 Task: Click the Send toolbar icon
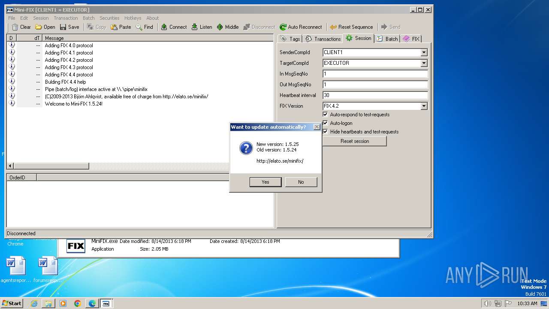click(x=384, y=27)
